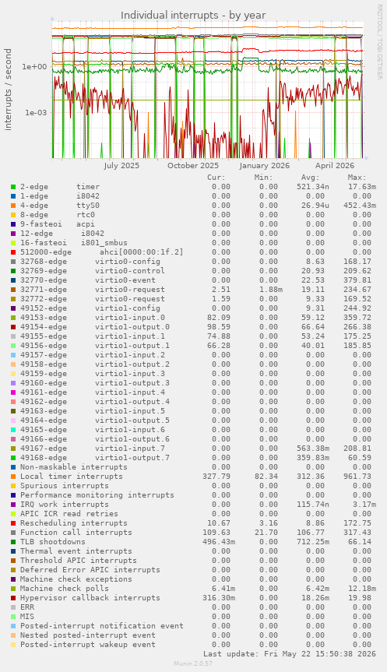Click the orange swatch for 4-edge ttyS0

click(x=13, y=206)
